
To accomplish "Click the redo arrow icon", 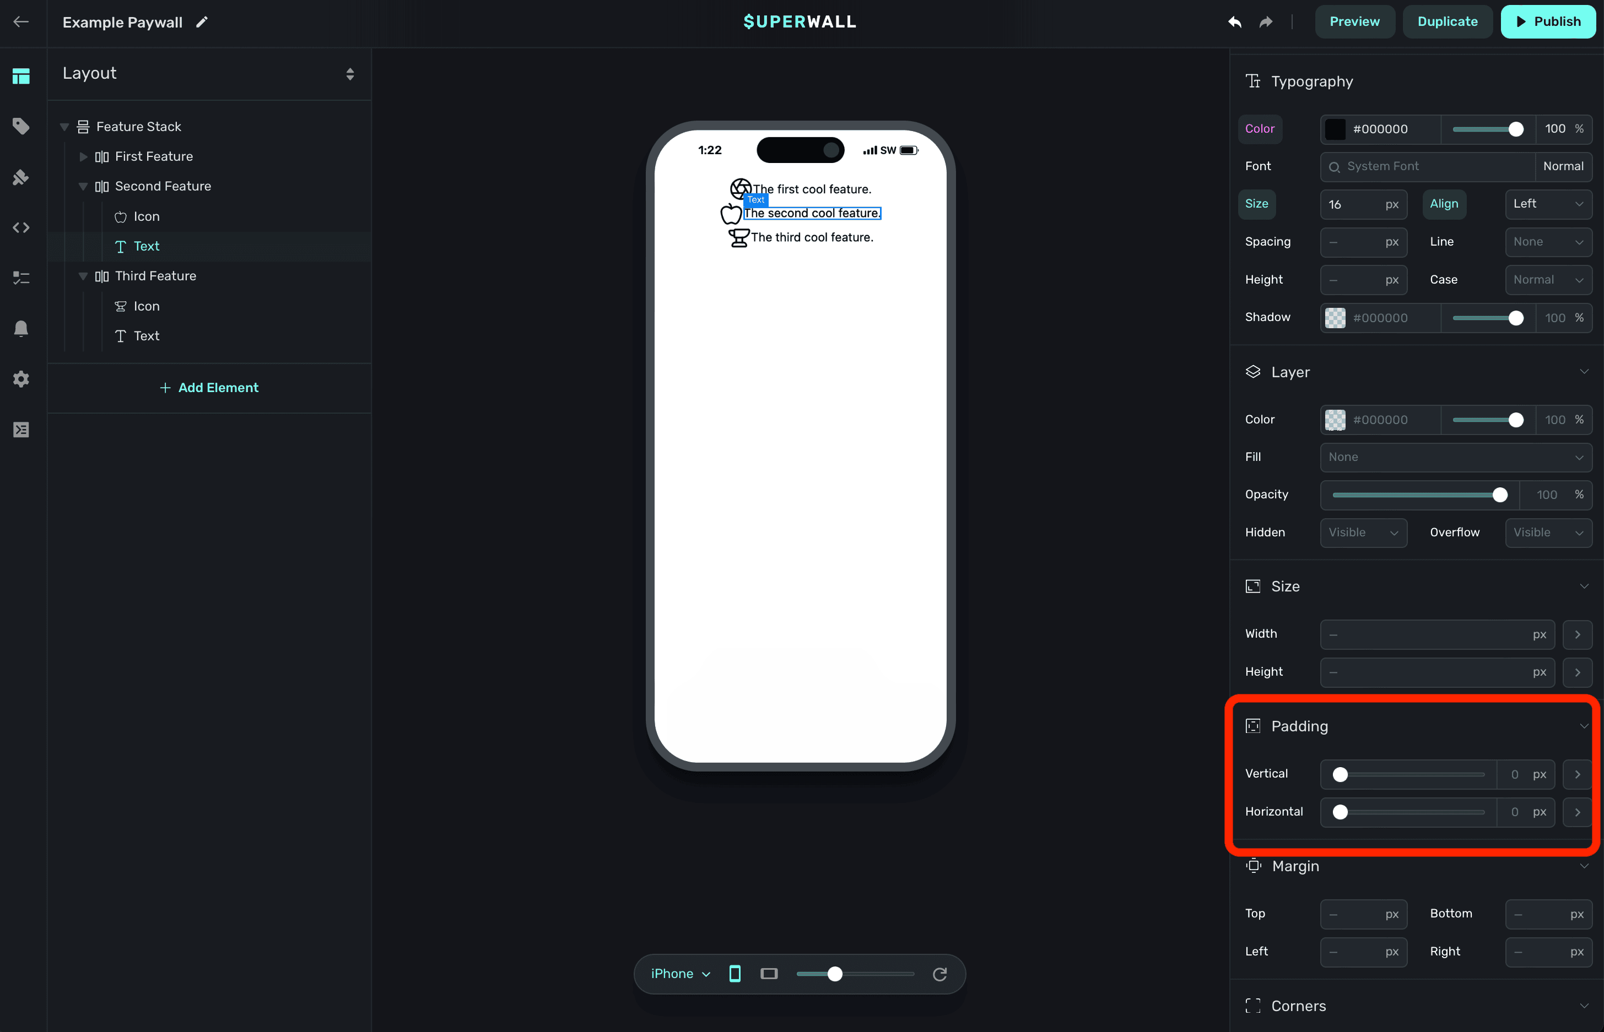I will click(x=1265, y=22).
